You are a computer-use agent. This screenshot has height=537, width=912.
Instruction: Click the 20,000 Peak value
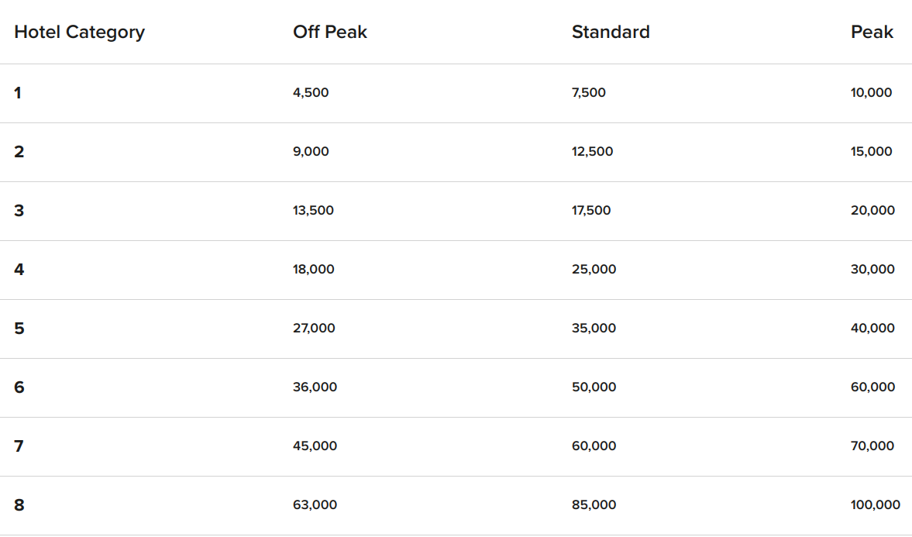[x=872, y=211]
